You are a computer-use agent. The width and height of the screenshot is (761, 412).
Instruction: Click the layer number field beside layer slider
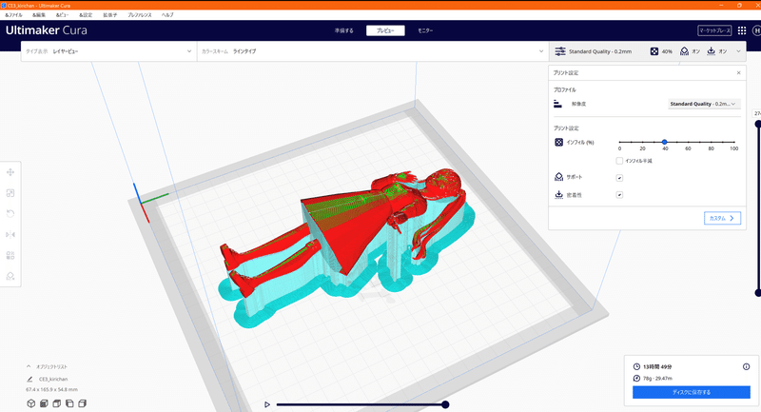[756, 113]
